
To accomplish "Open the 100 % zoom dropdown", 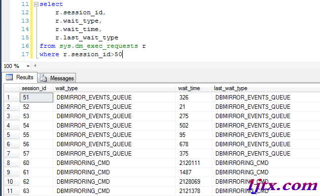I will click(28, 66).
